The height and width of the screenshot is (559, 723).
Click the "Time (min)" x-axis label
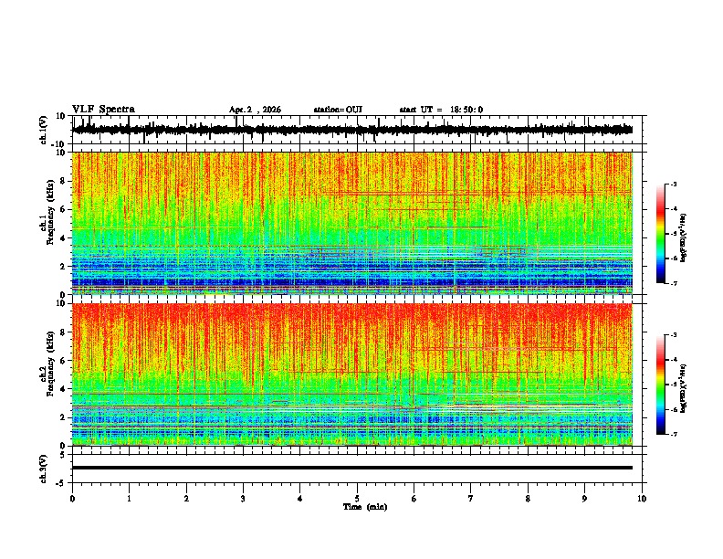coord(365,507)
